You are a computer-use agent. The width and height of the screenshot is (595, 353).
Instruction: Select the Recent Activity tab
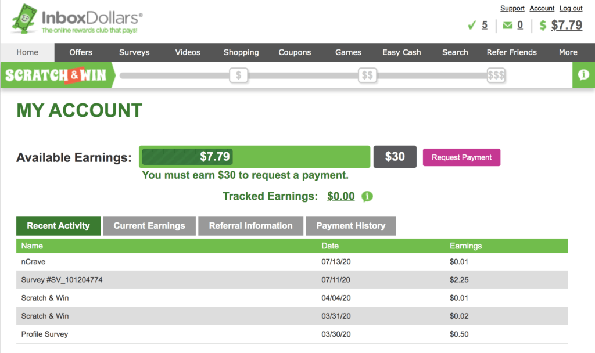click(59, 226)
